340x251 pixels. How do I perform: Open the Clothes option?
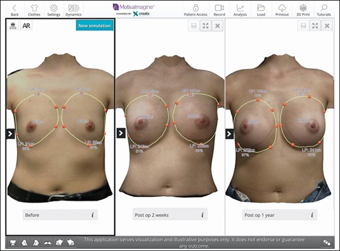(34, 10)
